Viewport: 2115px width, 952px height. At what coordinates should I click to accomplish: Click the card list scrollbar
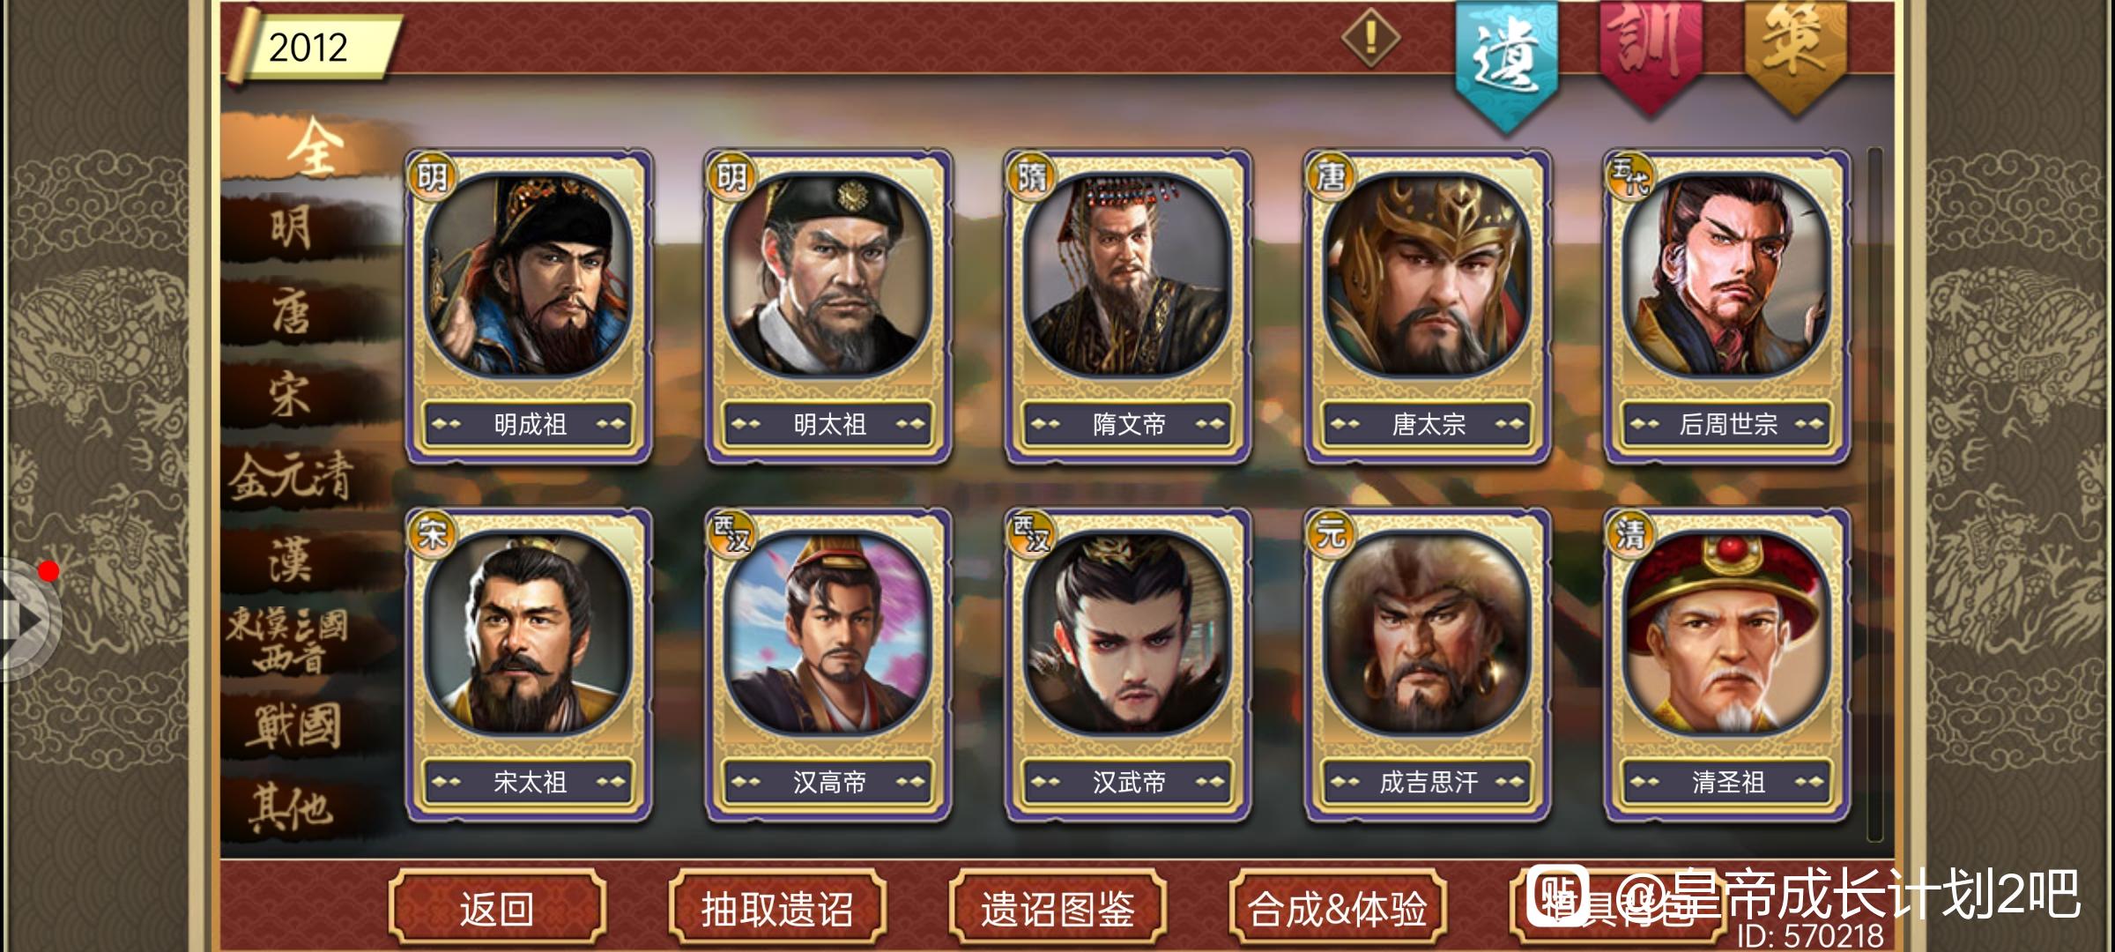[x=1874, y=494]
